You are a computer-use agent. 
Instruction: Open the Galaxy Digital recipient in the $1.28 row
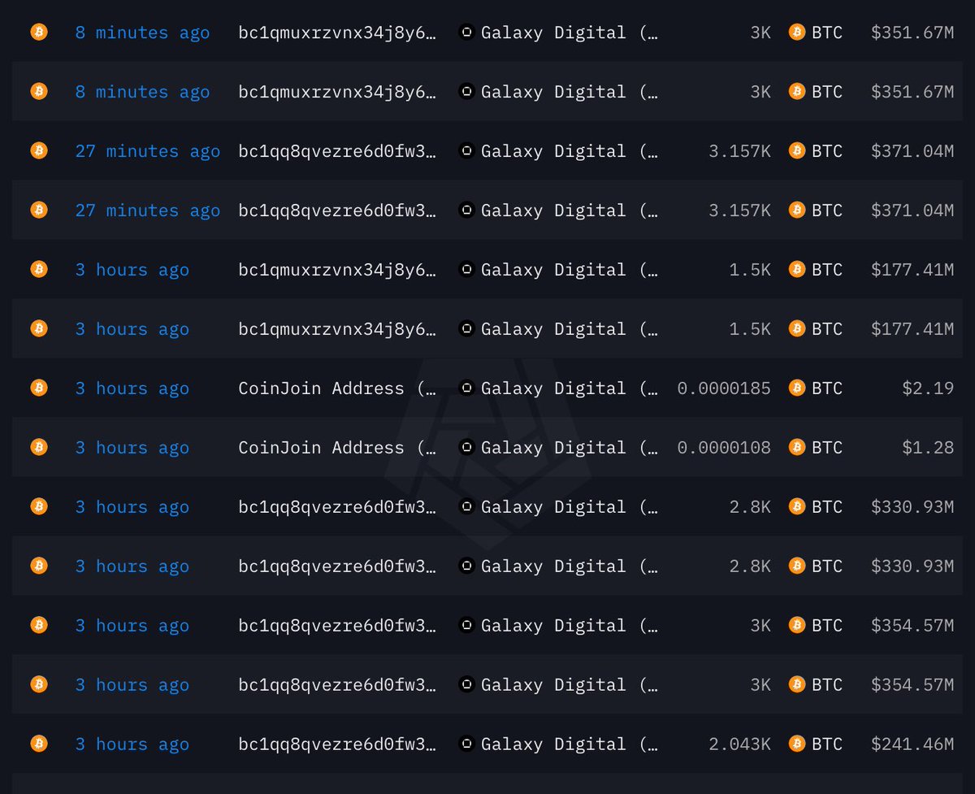[570, 448]
